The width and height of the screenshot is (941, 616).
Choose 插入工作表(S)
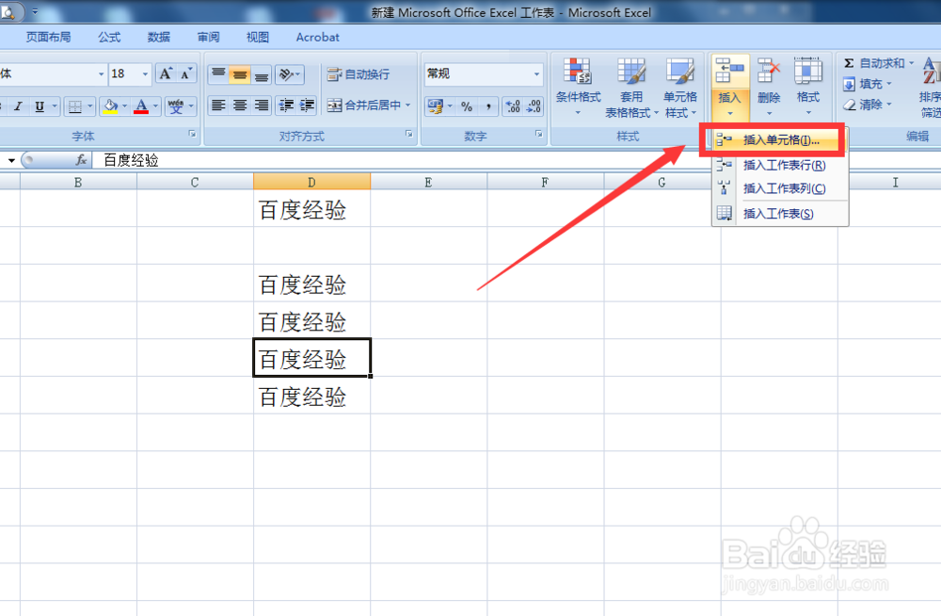coord(780,214)
